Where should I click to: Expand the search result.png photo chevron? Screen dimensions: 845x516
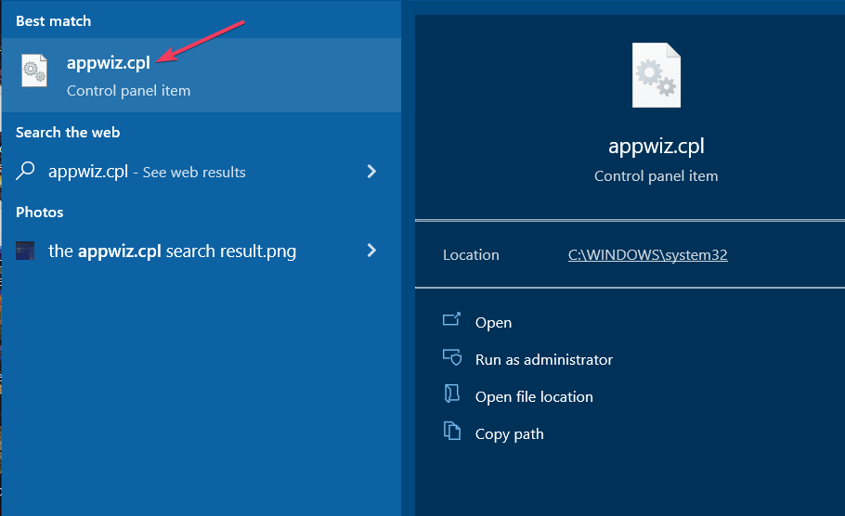pyautogui.click(x=371, y=251)
